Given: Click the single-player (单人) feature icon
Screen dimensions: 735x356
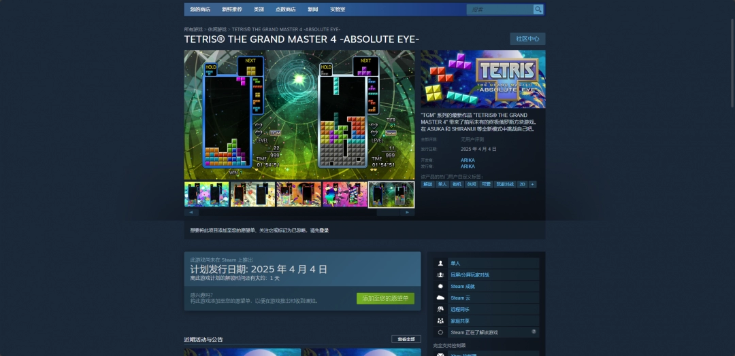Looking at the screenshot, I should pyautogui.click(x=441, y=264).
